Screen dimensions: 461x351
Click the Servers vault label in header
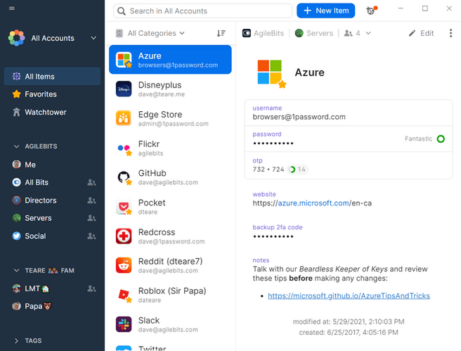click(x=314, y=33)
